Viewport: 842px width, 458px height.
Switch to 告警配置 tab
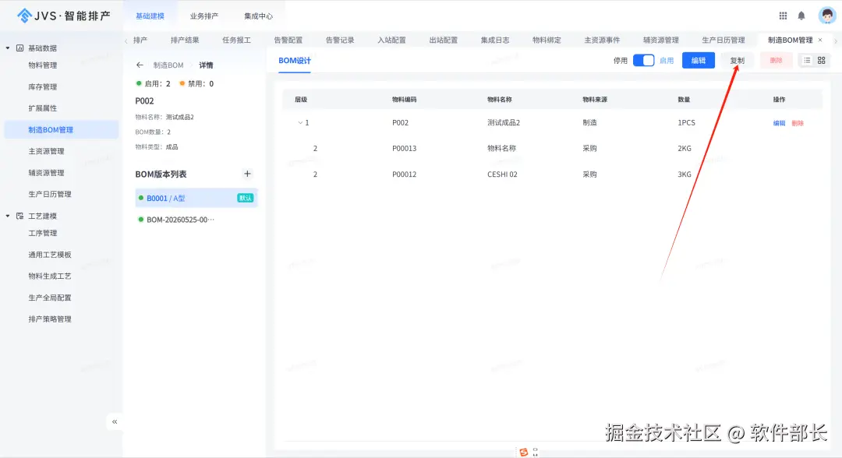point(288,41)
